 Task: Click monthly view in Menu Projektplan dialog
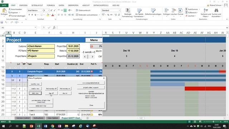[x=35, y=84]
